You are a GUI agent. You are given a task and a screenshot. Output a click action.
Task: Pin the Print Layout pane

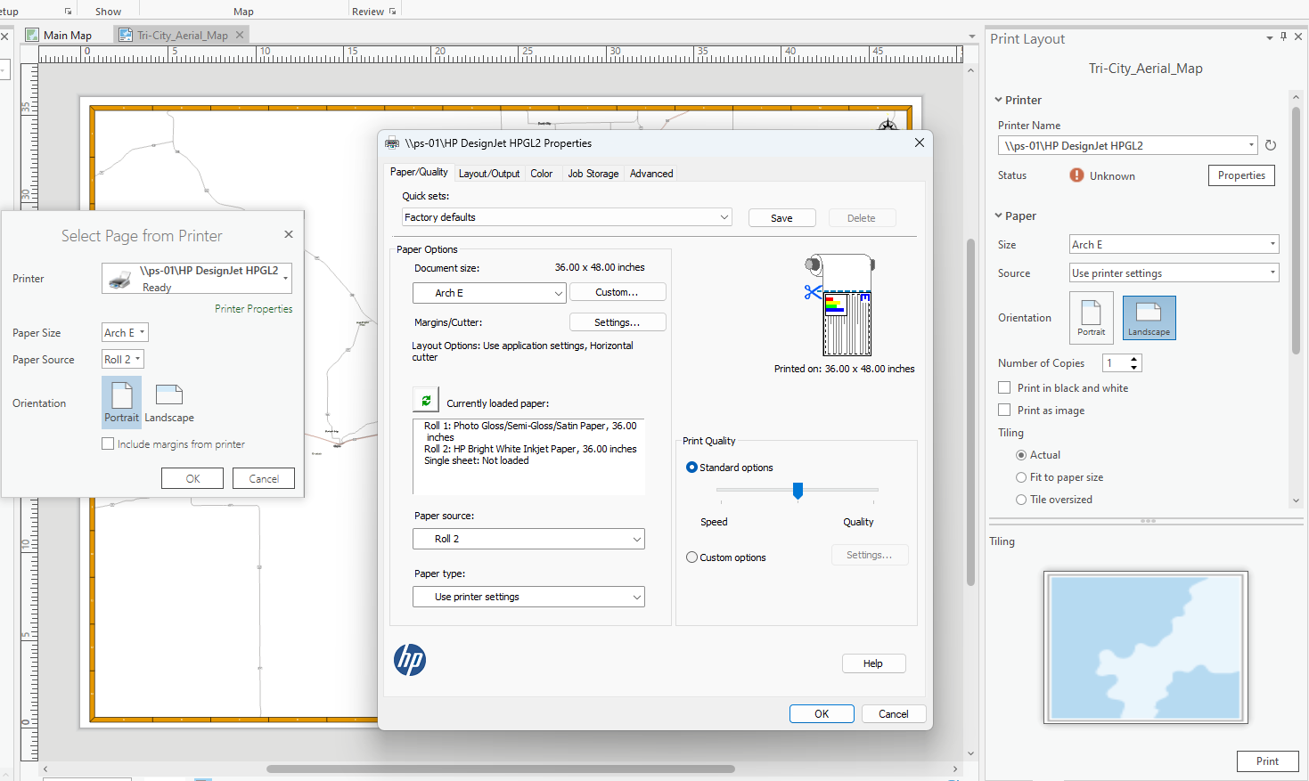click(1283, 37)
